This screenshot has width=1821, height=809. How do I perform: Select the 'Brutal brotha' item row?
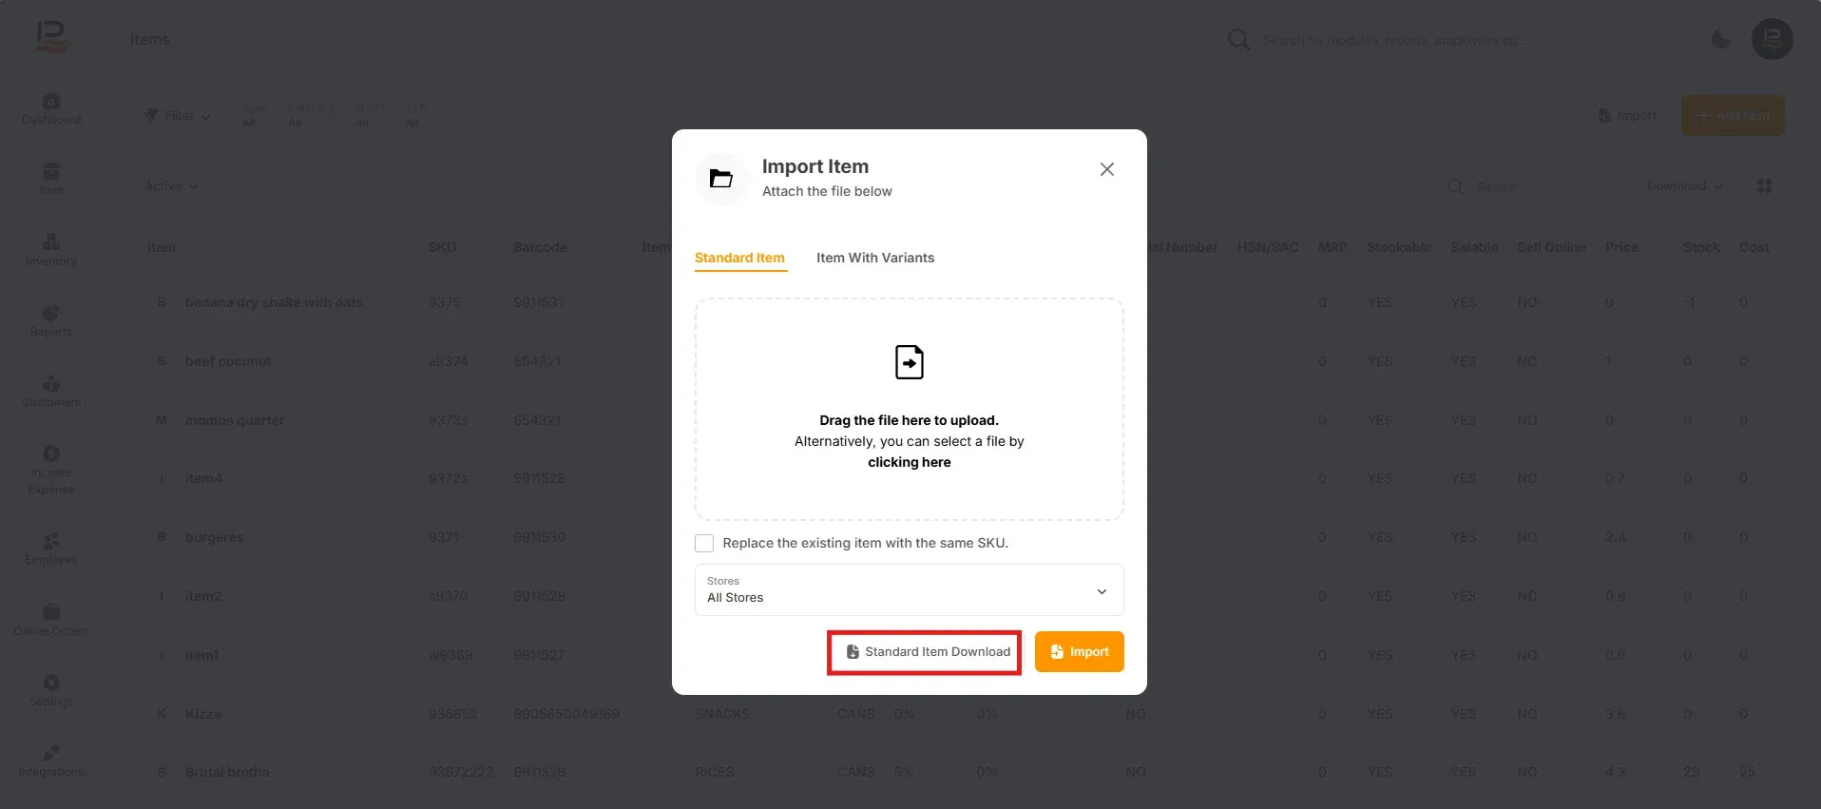coord(227,772)
